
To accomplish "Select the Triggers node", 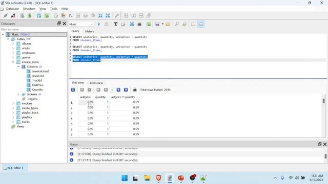I will (x=32, y=99).
